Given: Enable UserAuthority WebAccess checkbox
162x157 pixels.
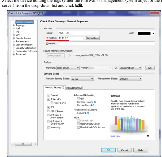Looking at the screenshot, I should tap(78, 127).
